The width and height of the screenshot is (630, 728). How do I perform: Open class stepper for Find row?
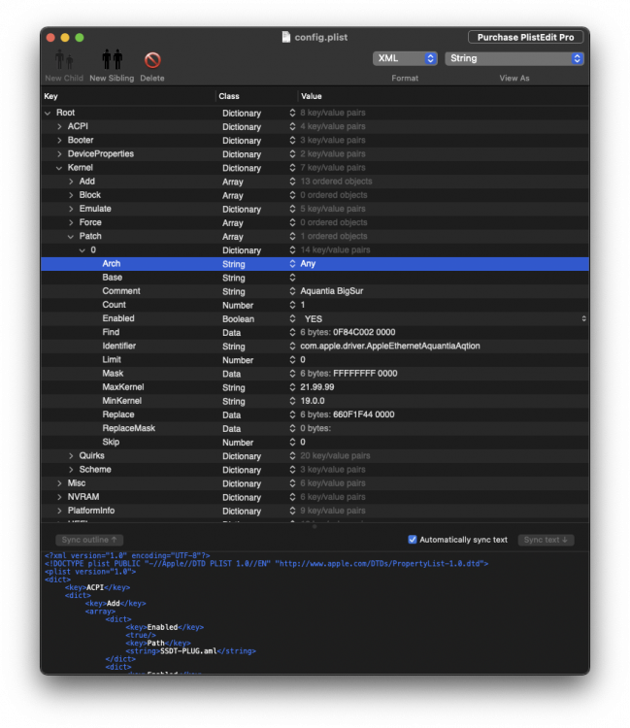292,332
